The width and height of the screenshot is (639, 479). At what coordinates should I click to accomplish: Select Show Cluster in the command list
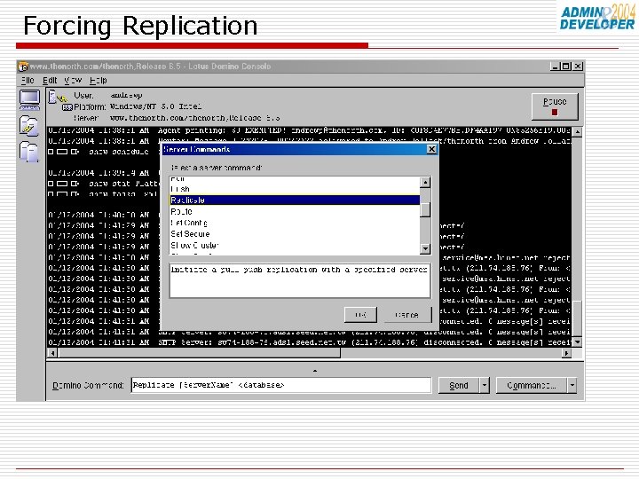pyautogui.click(x=295, y=245)
